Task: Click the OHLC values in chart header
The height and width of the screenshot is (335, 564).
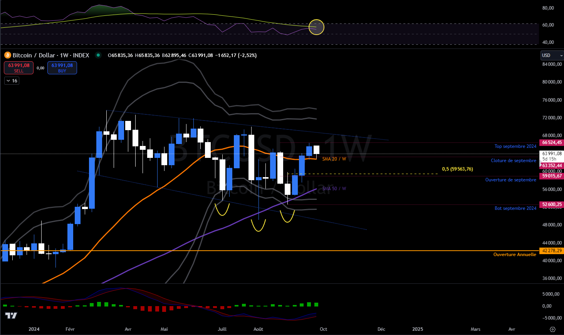Action: (x=160, y=55)
